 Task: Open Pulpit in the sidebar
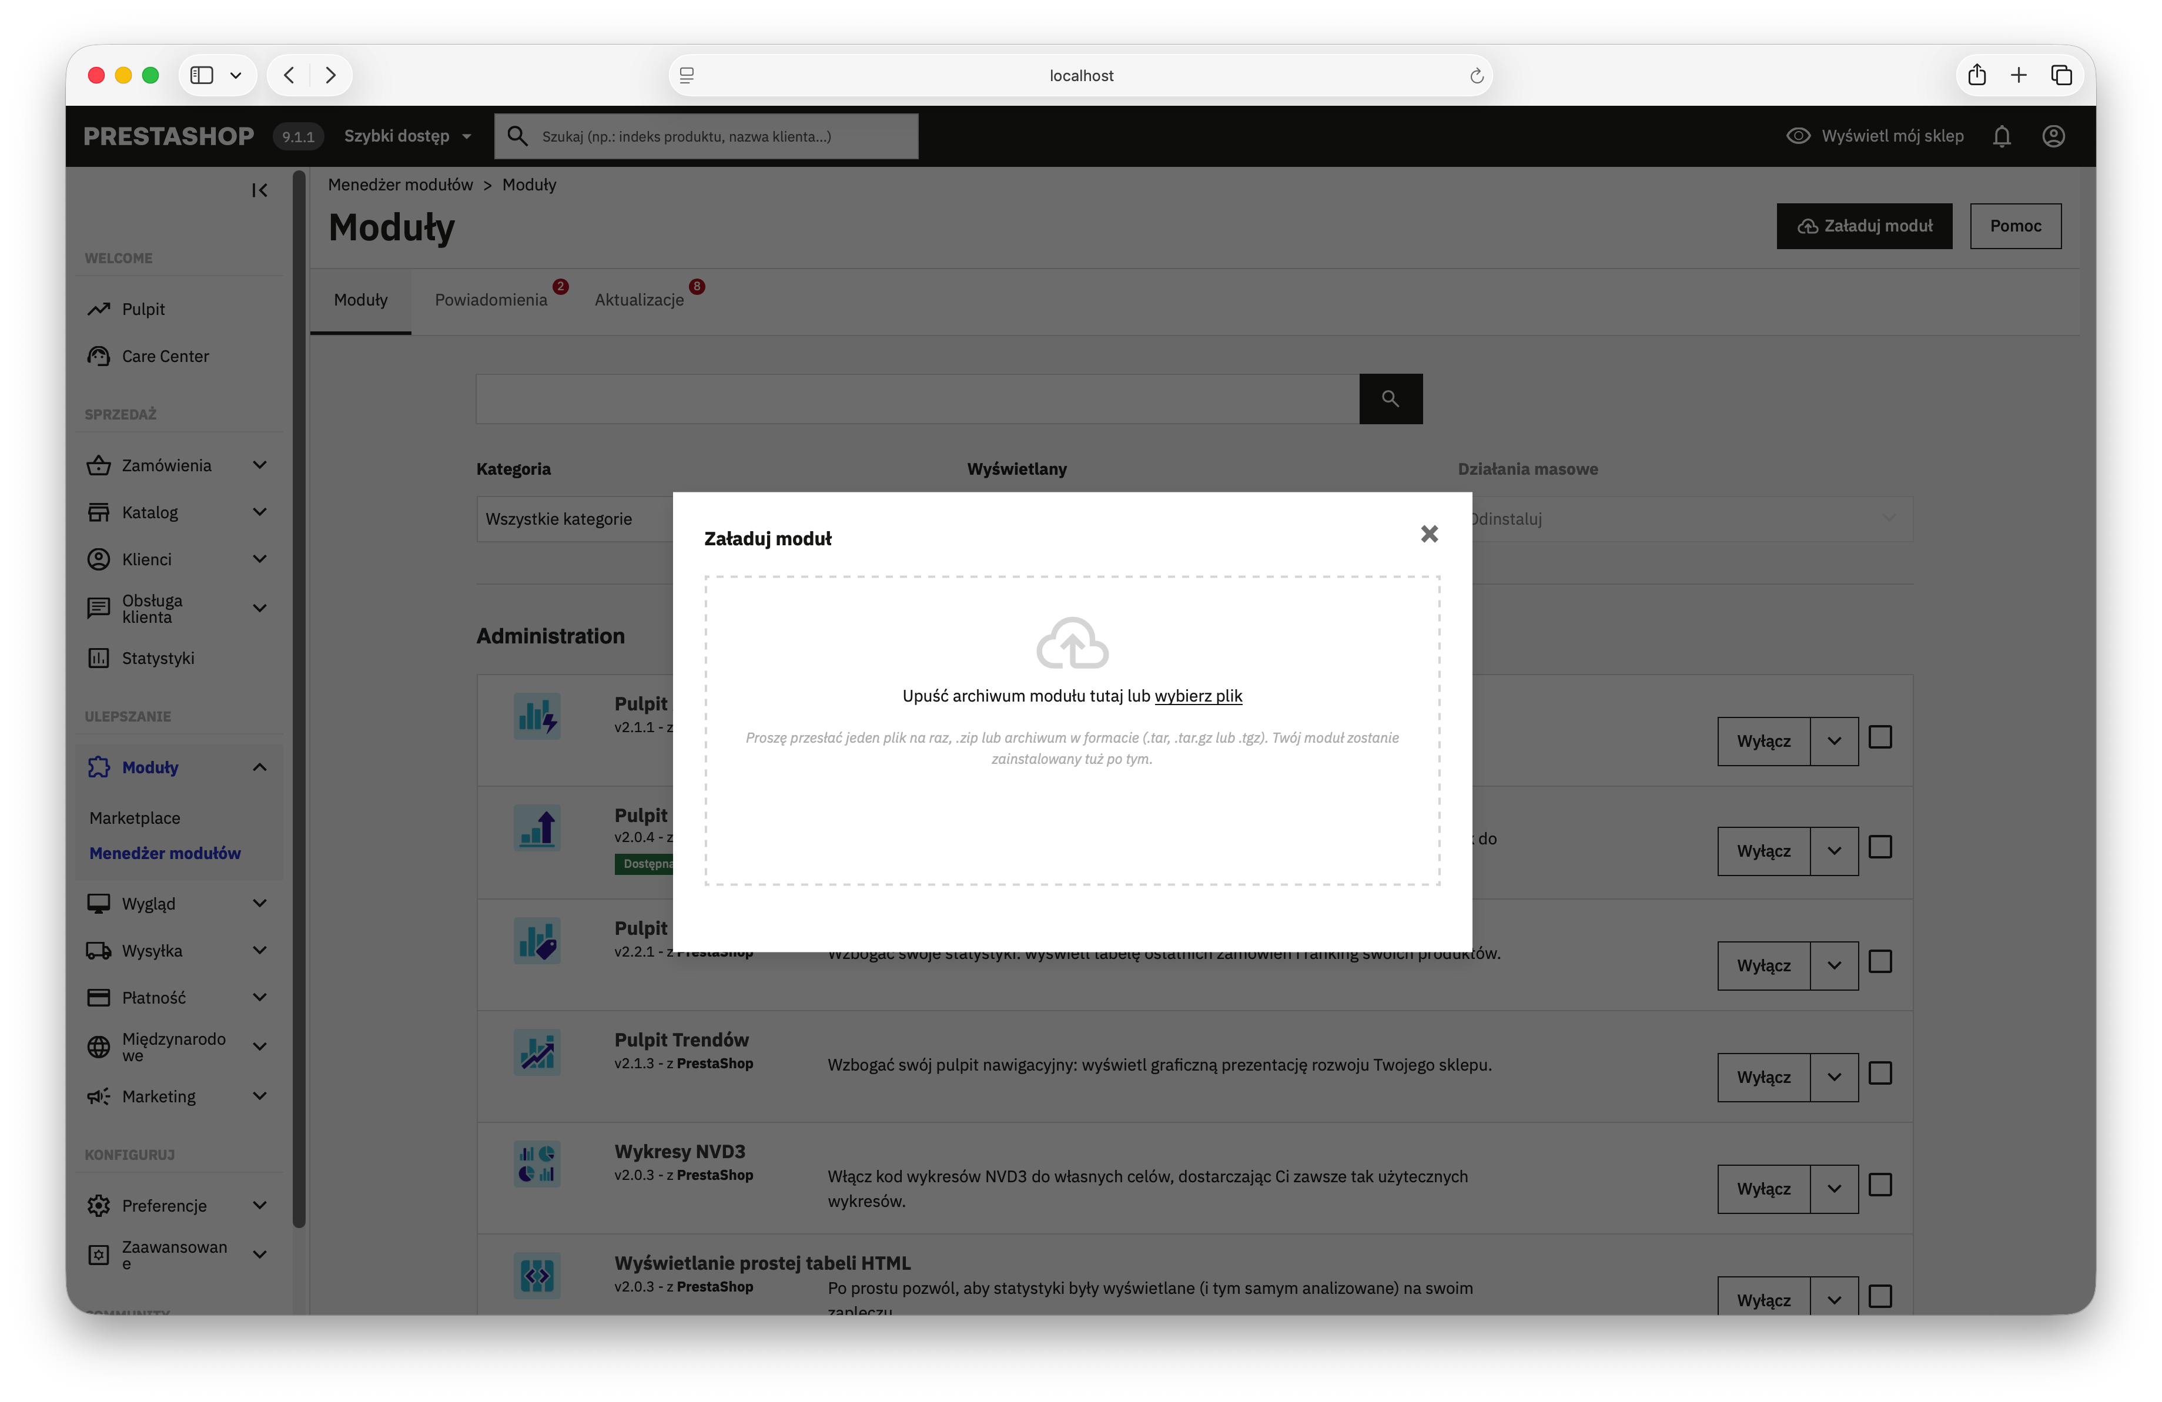point(143,308)
